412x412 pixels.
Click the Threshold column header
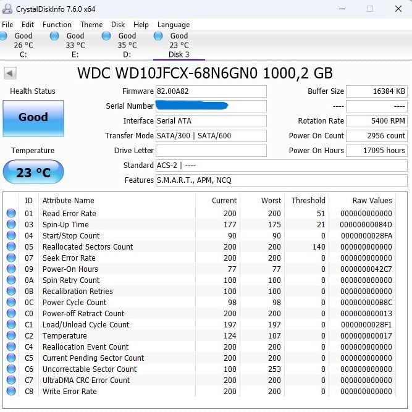(308, 201)
